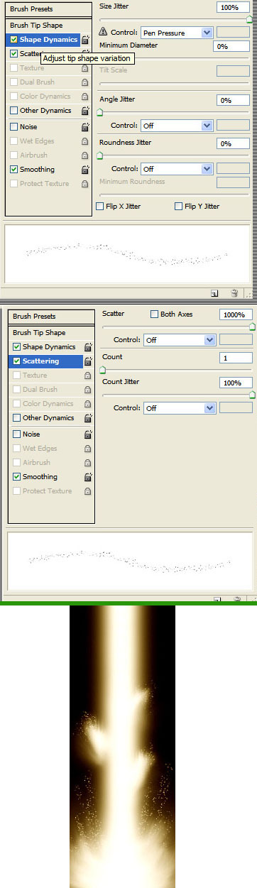Click Noise lock icon in Scattering panel
The width and height of the screenshot is (257, 888).
click(x=88, y=434)
